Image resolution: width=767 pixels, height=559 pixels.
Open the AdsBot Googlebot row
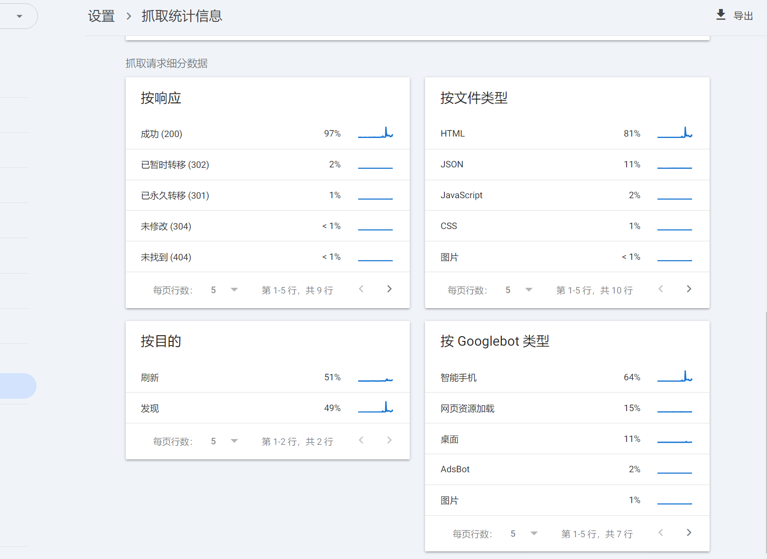coord(567,469)
